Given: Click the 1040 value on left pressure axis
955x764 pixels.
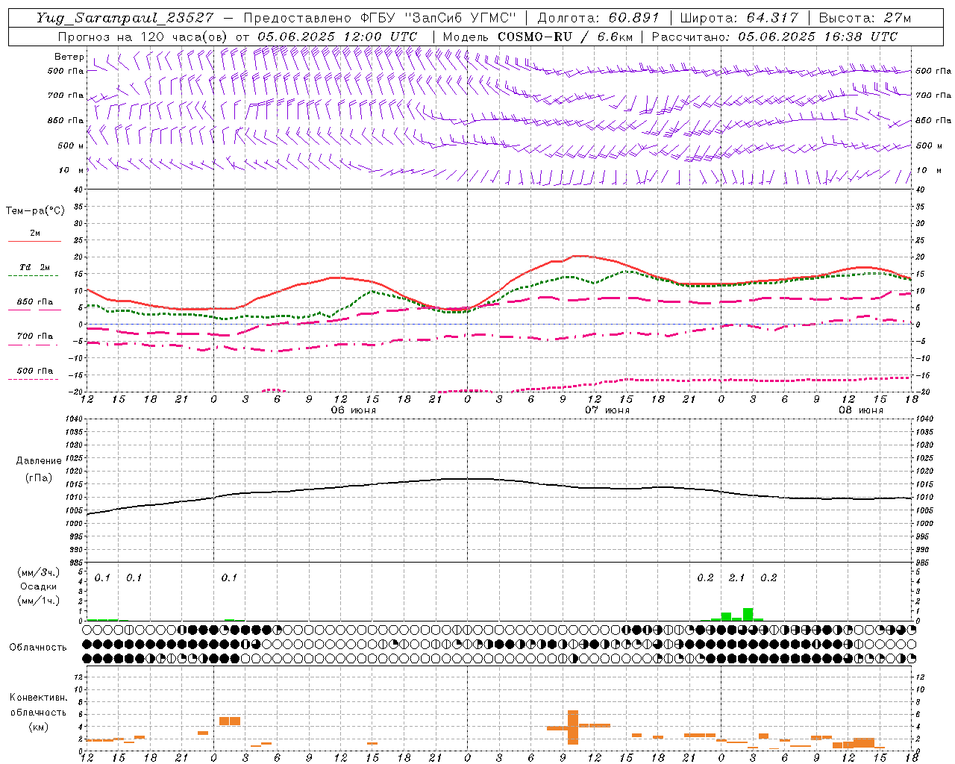Looking at the screenshot, I should [x=72, y=419].
